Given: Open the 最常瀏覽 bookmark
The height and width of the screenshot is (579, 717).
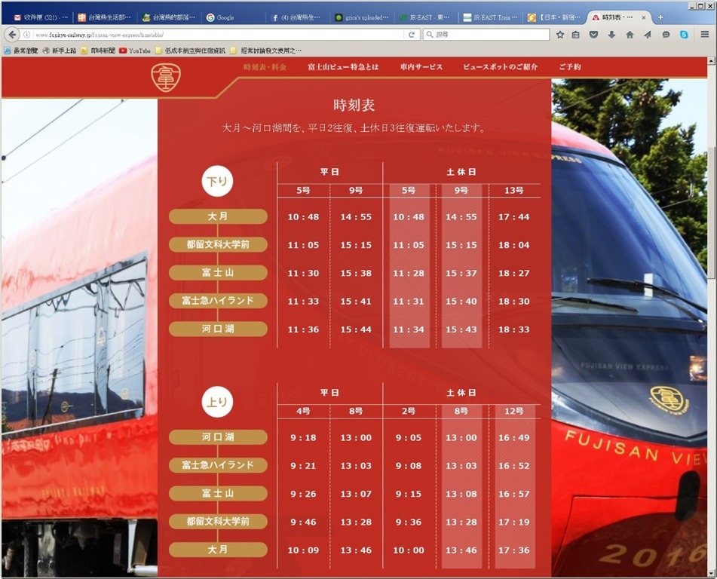Looking at the screenshot, I should [20, 51].
